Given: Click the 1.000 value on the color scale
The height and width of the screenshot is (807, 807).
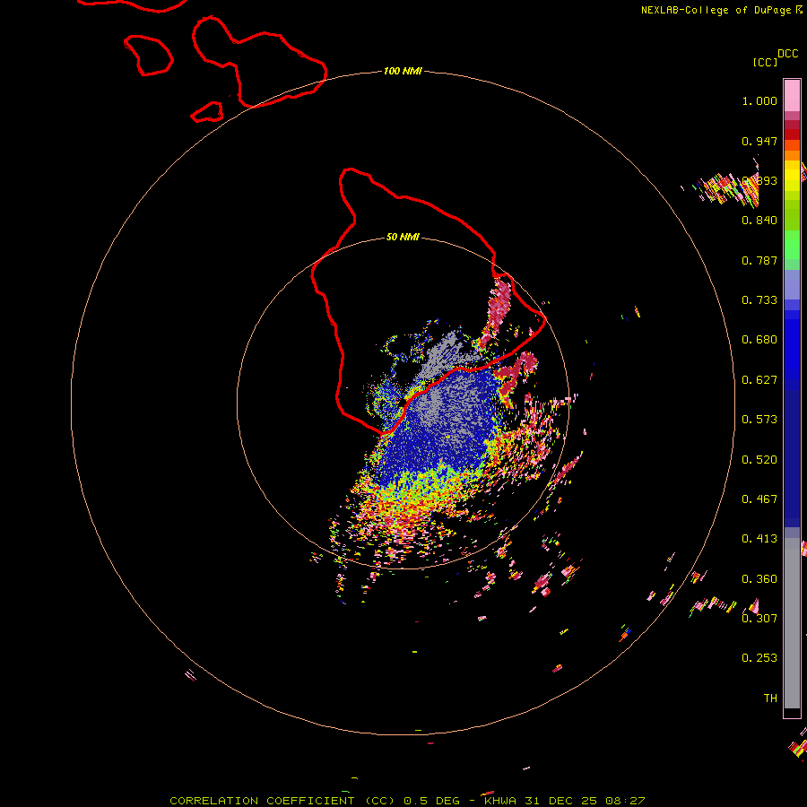Looking at the screenshot, I should pos(759,100).
